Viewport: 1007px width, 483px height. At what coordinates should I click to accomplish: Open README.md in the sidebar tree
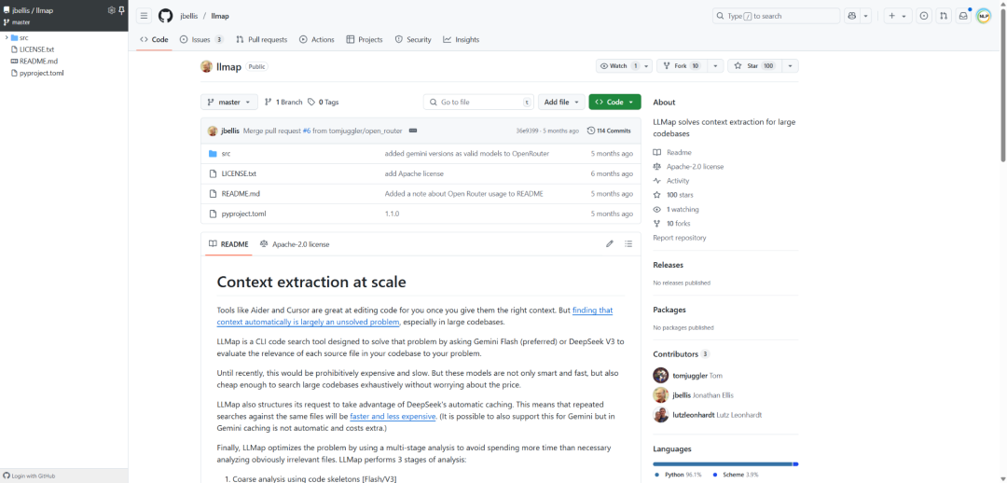(34, 61)
